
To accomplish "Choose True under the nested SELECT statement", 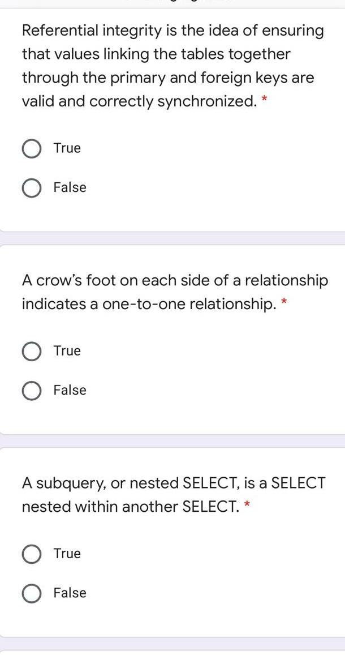I will coord(32,553).
